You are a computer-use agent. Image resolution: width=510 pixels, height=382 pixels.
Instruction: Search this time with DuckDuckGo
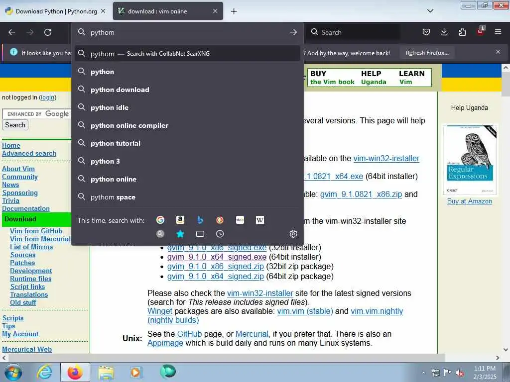point(220,220)
